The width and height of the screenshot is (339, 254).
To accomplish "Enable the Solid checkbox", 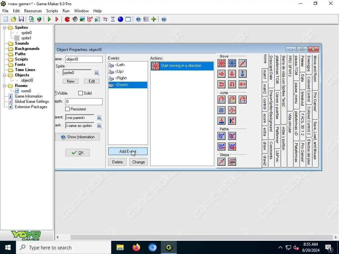I will [x=81, y=93].
